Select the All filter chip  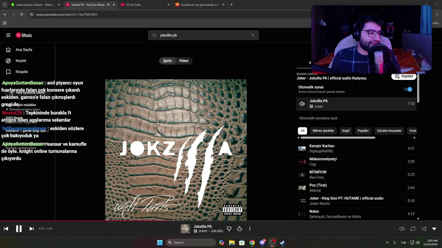tap(302, 131)
